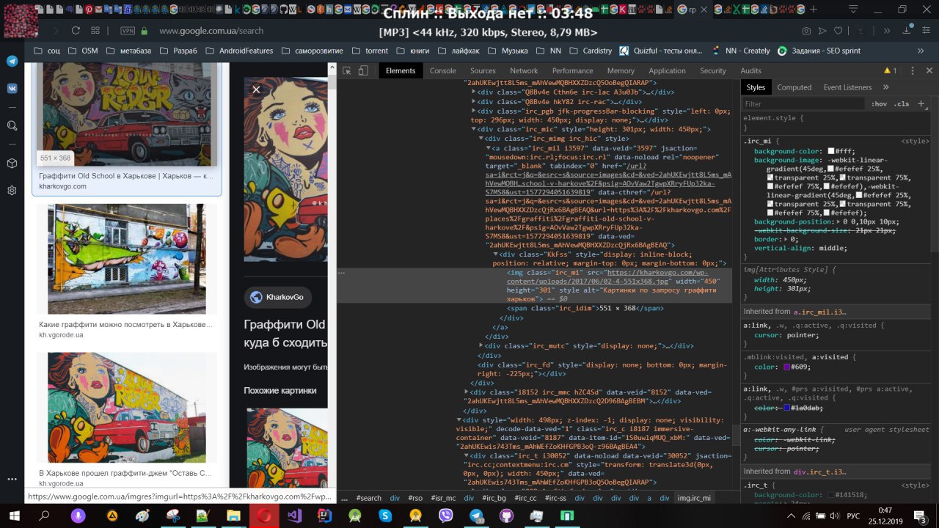Click the taskbar search magnifier
The image size is (939, 528).
(44, 516)
